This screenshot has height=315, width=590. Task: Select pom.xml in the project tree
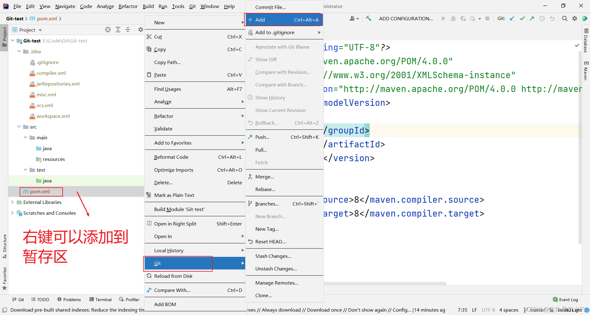coord(40,191)
